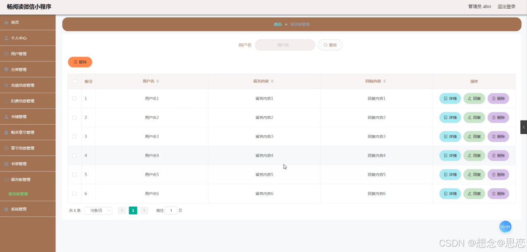Open 详情 for row 用户名3
The width and height of the screenshot is (527, 252).
coord(450,137)
